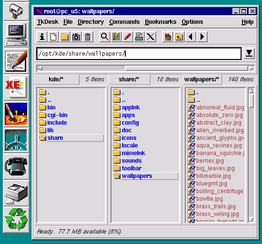Click the red pencil edit icon
Image resolution: width=262 pixels, height=244 pixels.
(128, 37)
